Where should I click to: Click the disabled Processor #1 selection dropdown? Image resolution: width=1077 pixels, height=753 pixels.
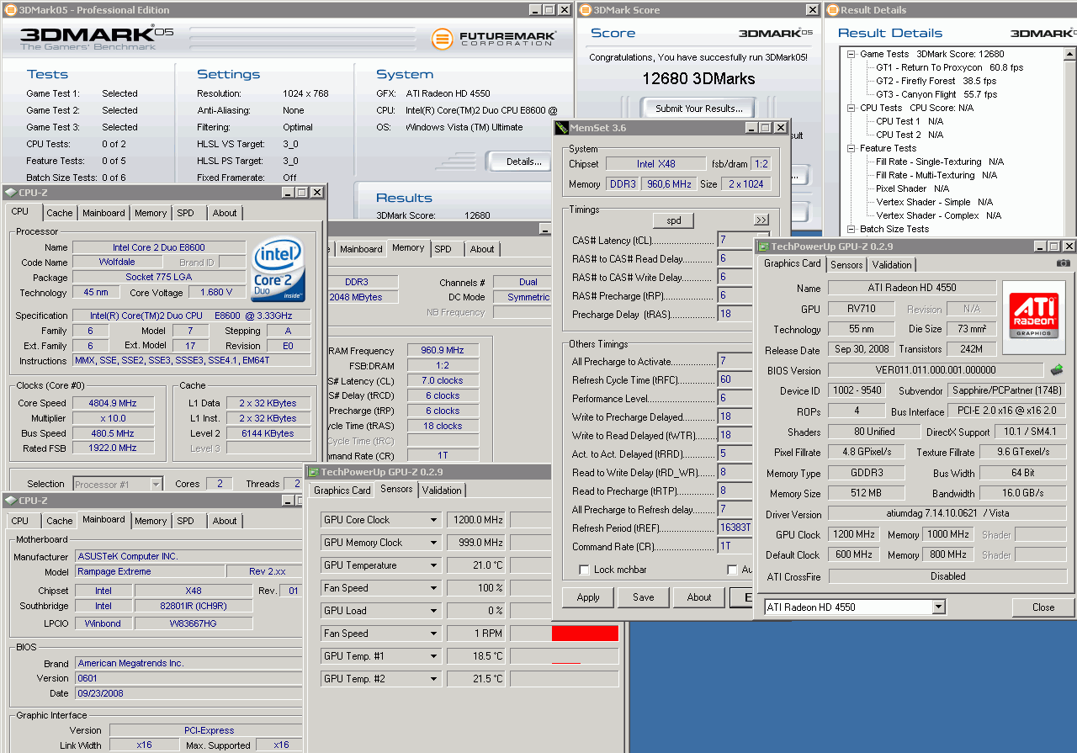click(x=117, y=484)
